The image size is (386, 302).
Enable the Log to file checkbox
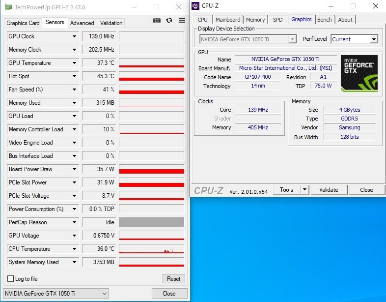[11, 278]
